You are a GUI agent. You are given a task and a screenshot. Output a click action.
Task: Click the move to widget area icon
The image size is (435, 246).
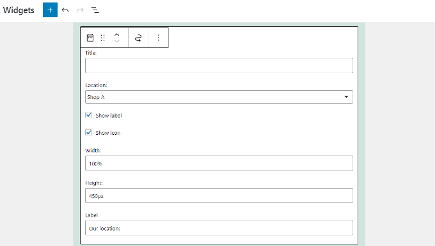(x=138, y=38)
